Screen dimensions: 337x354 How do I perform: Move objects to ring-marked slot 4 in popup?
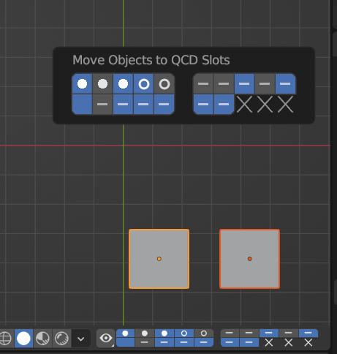click(x=143, y=83)
